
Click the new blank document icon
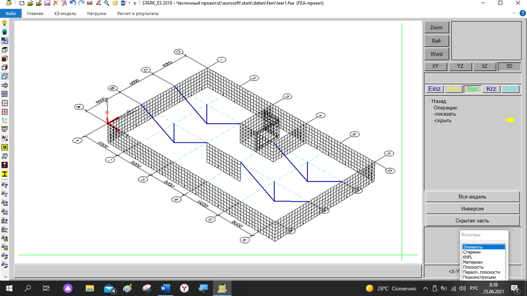coord(22,3)
